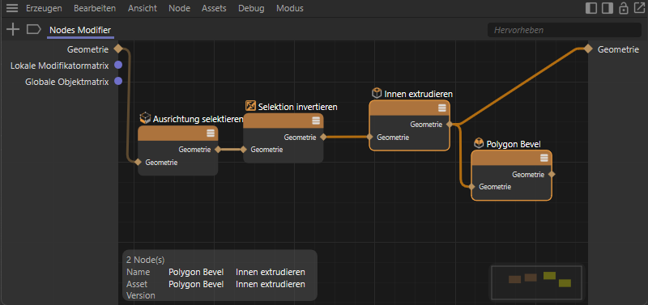Toggle the lock icon in top bar
Screen dimensions: 648x305
tap(623, 8)
